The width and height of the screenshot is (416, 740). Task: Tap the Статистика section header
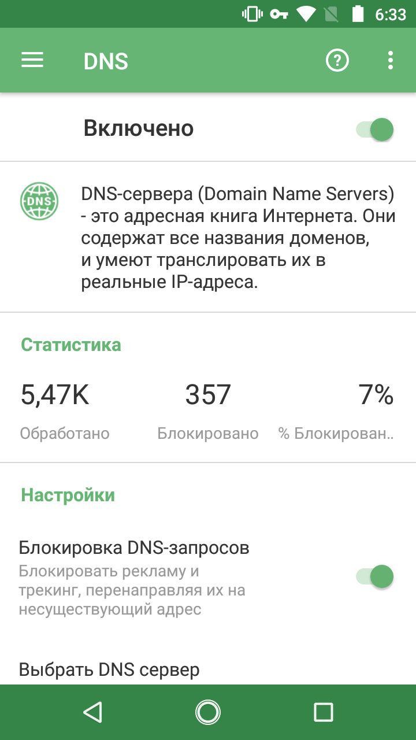(71, 345)
